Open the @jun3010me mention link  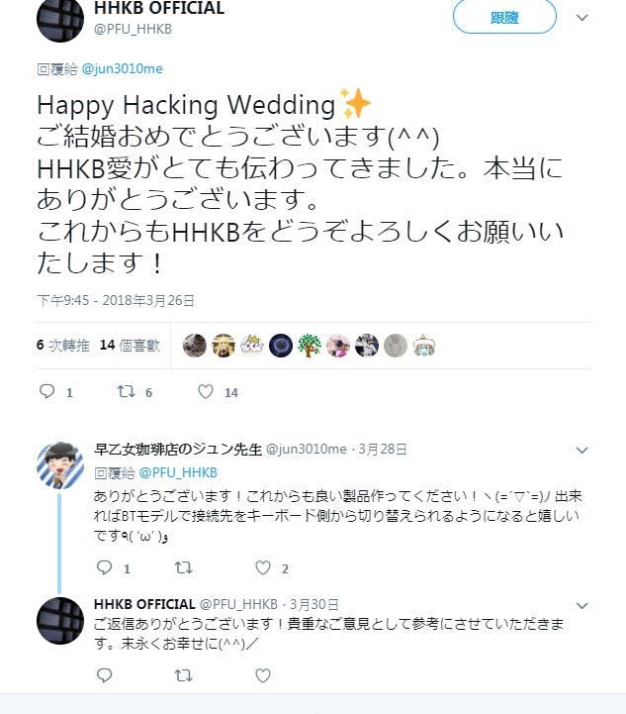[122, 68]
